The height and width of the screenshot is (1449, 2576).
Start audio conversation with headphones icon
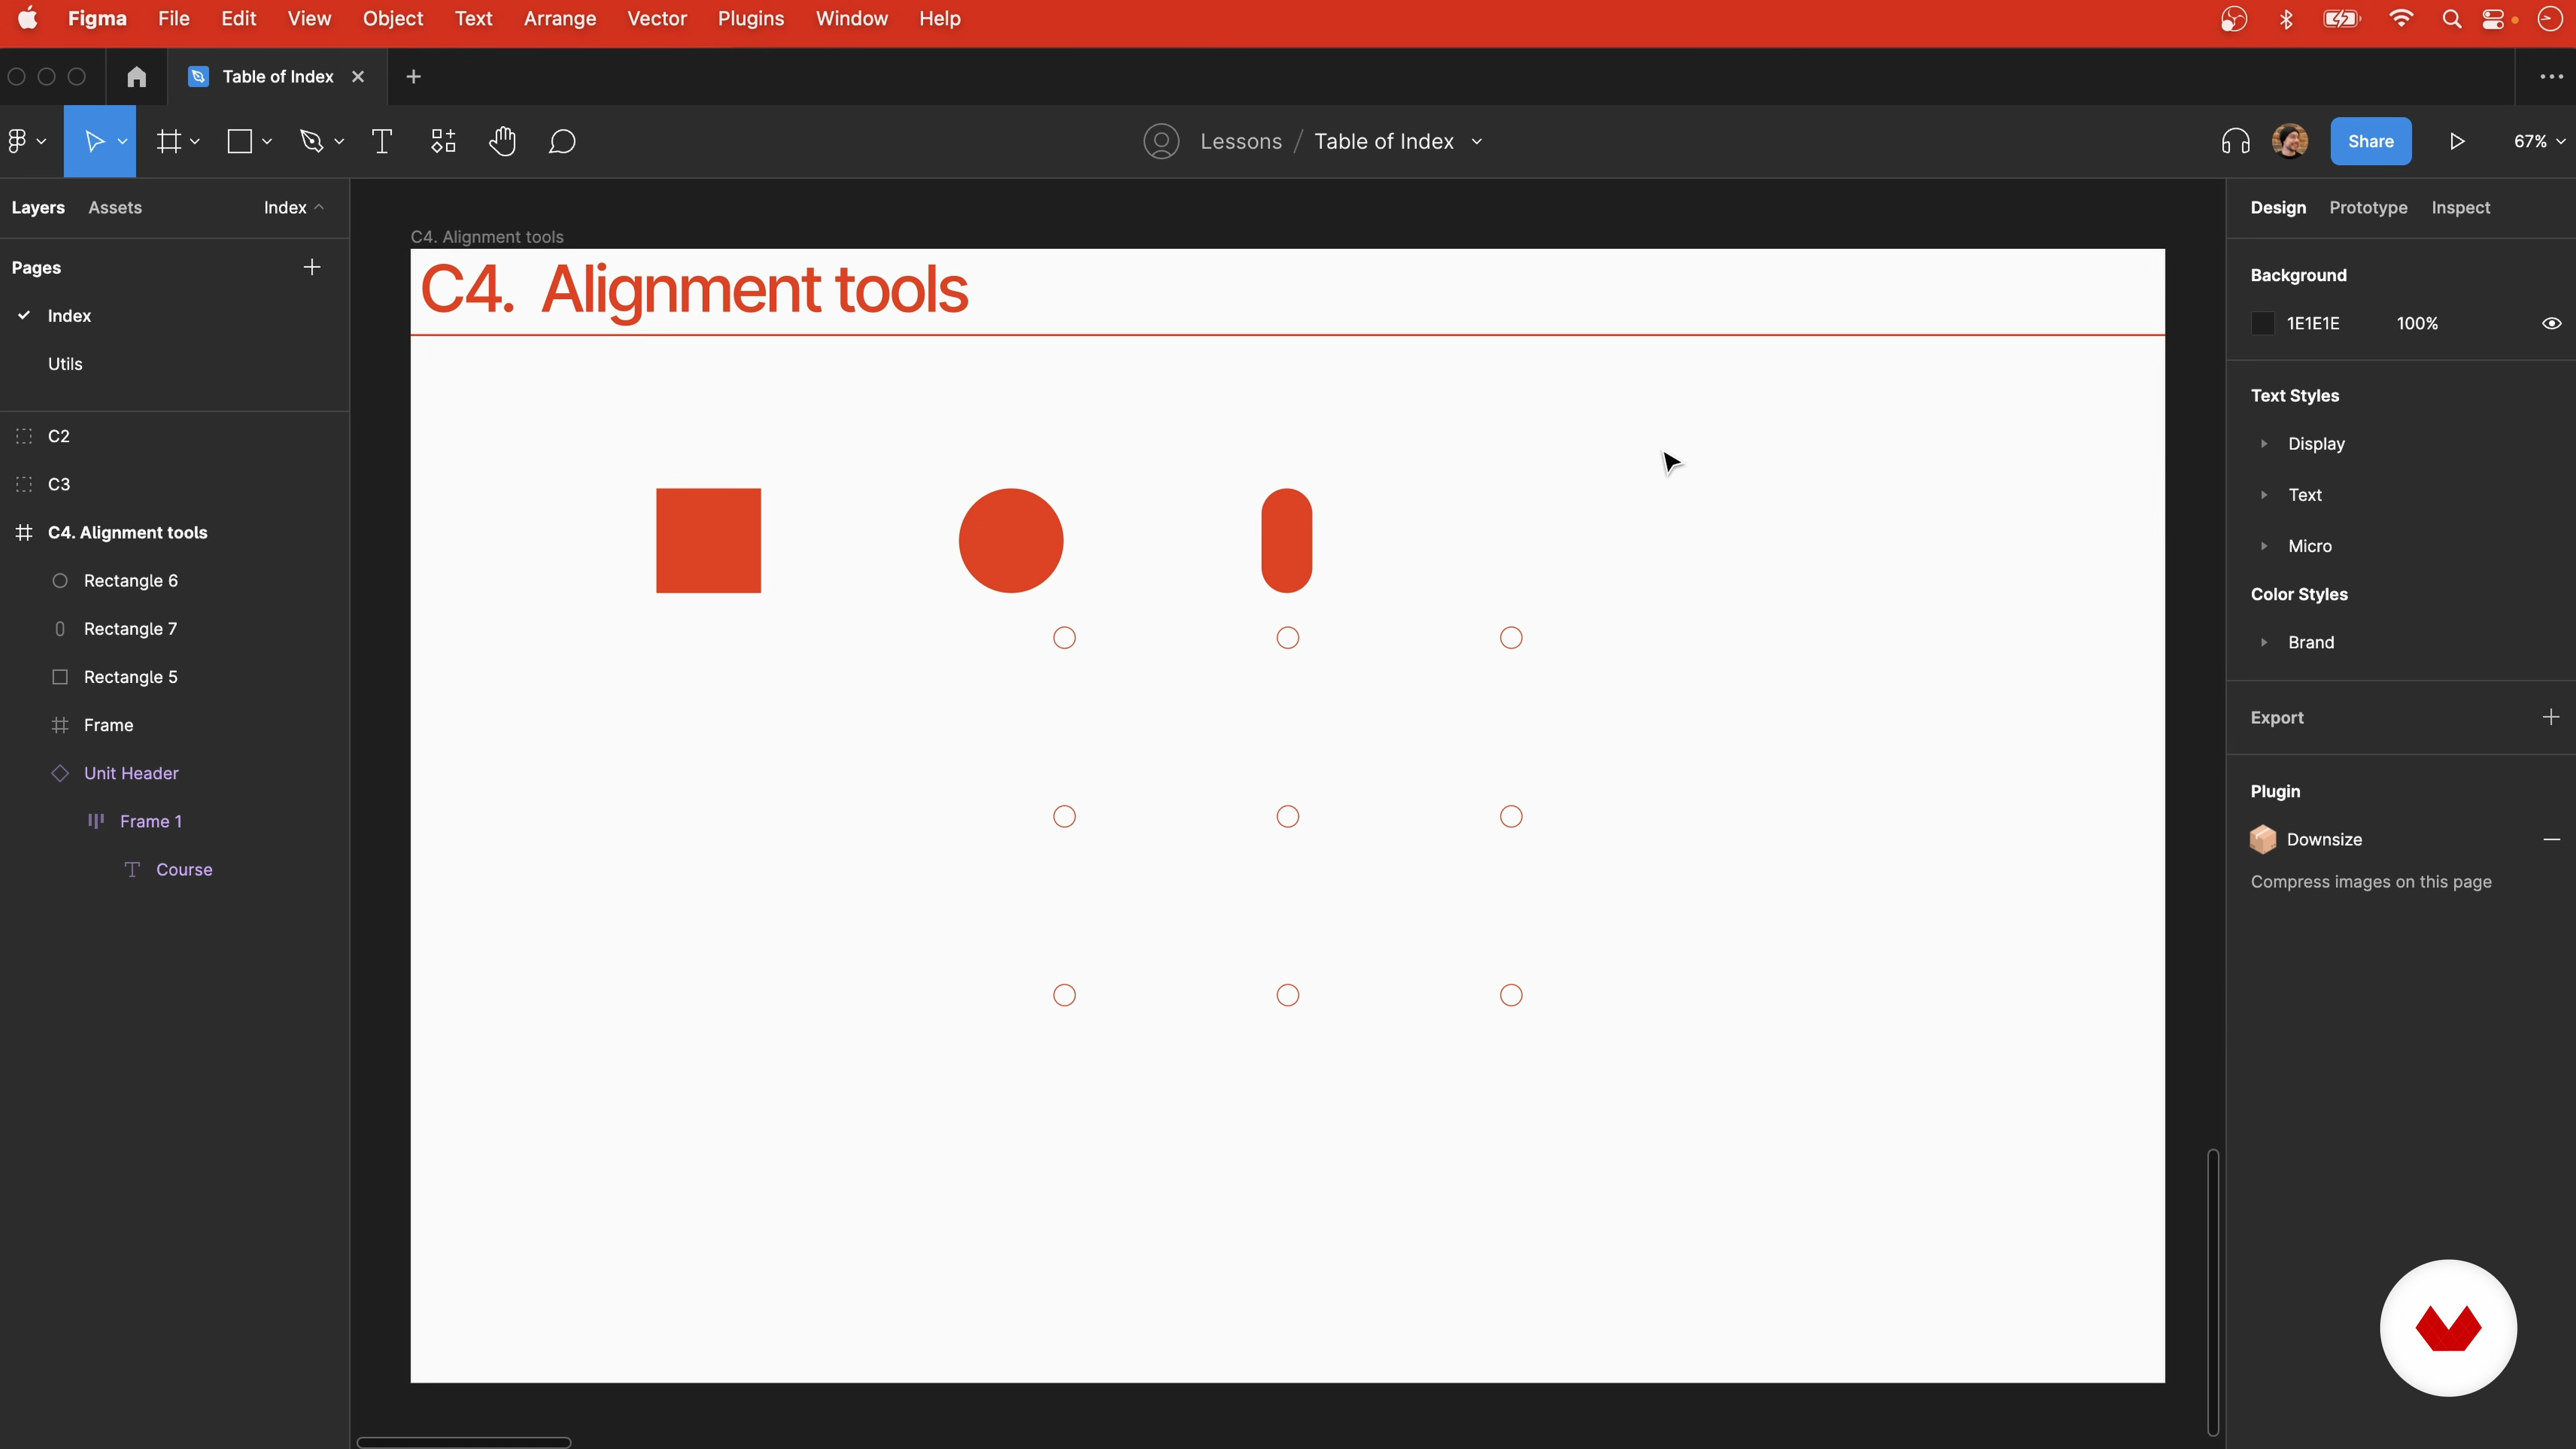point(2236,141)
